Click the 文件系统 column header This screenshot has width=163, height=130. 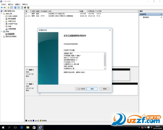44,11
